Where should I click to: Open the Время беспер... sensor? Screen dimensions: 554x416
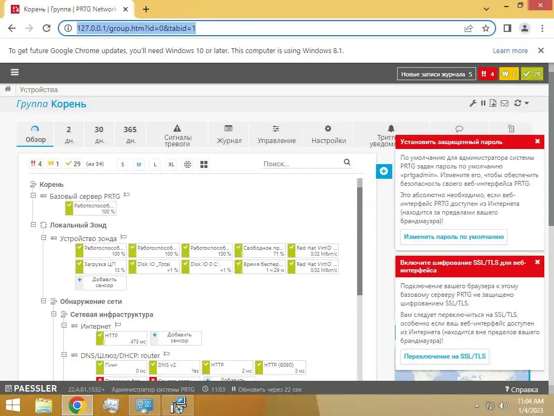260,266
